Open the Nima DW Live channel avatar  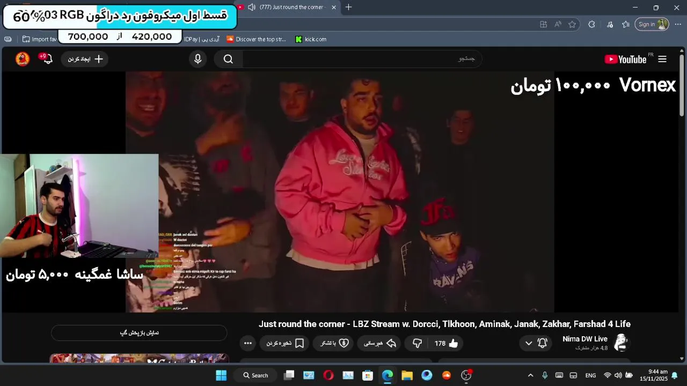pyautogui.click(x=621, y=342)
